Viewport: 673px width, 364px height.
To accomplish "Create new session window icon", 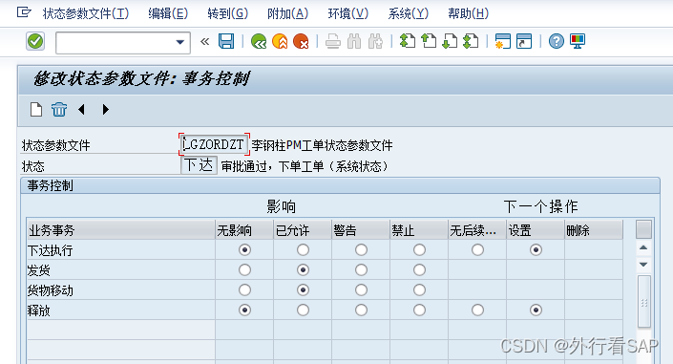I will pos(503,41).
